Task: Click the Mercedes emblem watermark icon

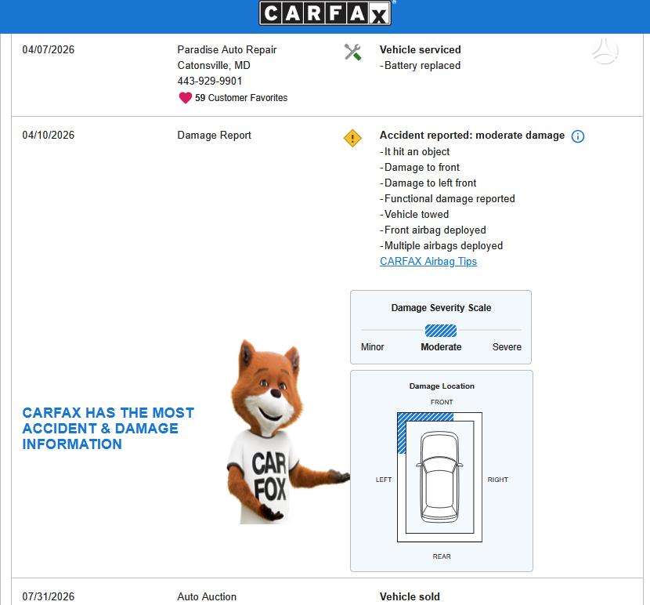Action: click(605, 52)
